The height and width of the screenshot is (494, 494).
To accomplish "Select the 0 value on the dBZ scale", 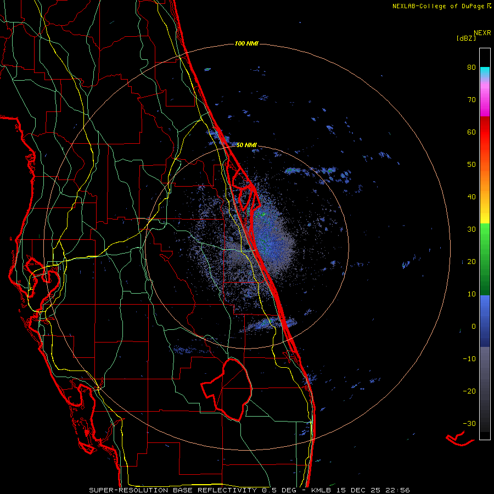I will pos(474,327).
